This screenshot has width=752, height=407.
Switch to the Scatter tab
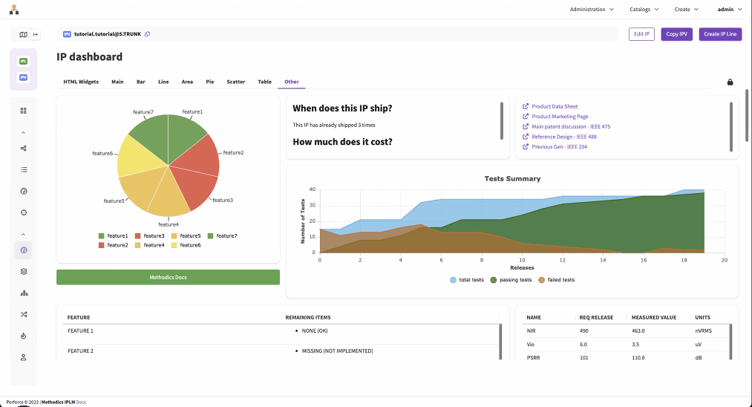[235, 82]
